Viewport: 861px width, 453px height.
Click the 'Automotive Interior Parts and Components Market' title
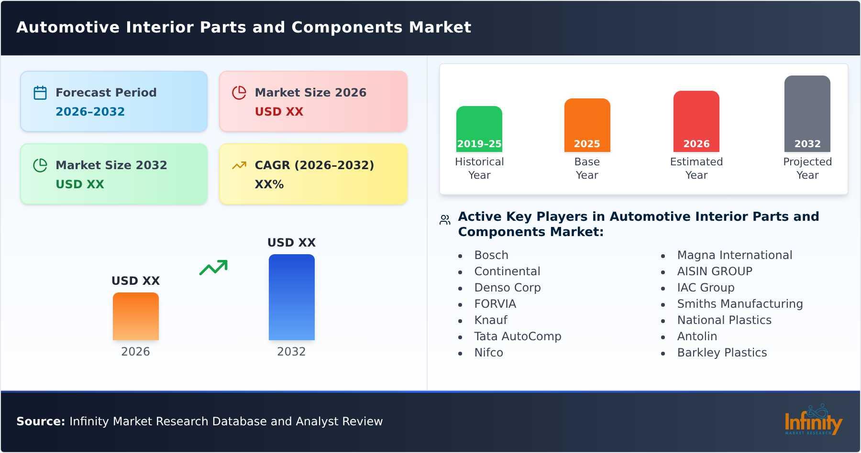(x=244, y=27)
